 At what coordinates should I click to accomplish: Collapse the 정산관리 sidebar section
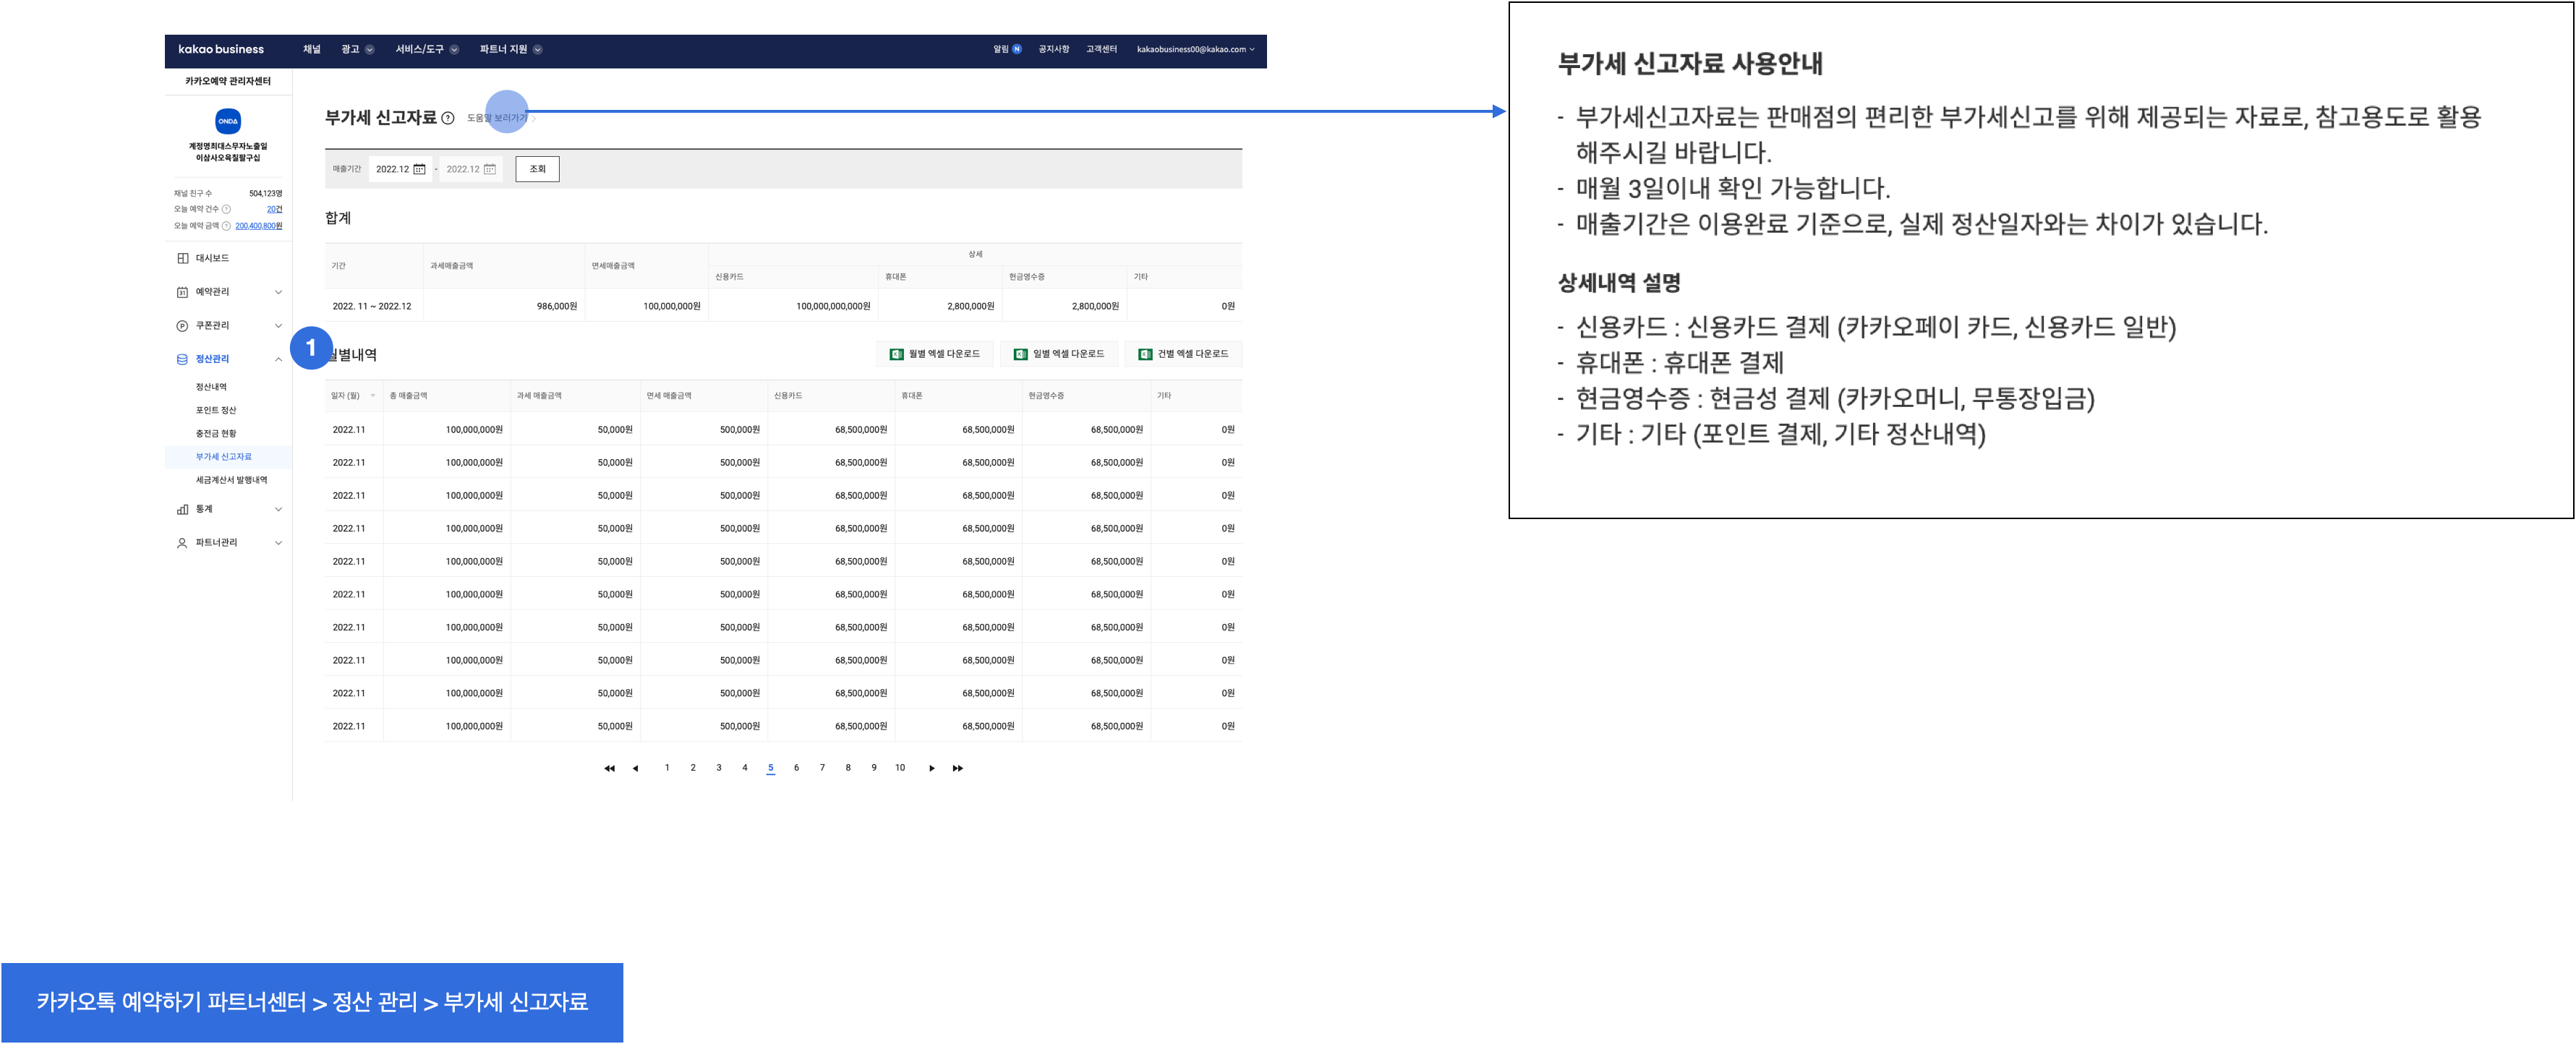(278, 359)
